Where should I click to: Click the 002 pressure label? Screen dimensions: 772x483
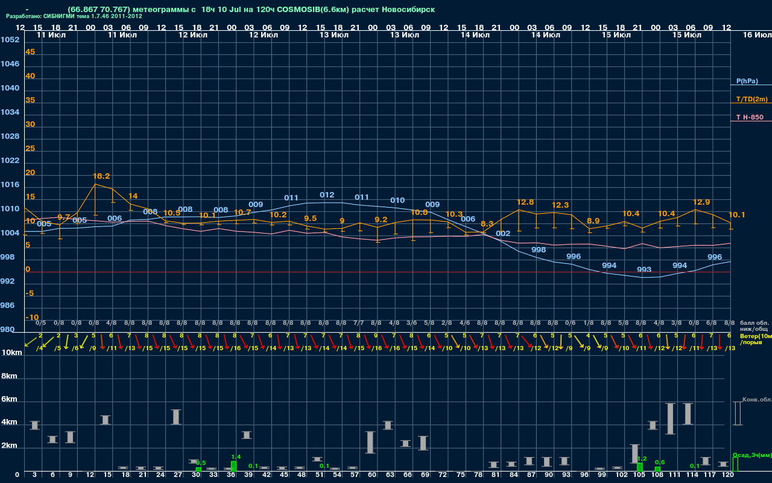click(503, 234)
